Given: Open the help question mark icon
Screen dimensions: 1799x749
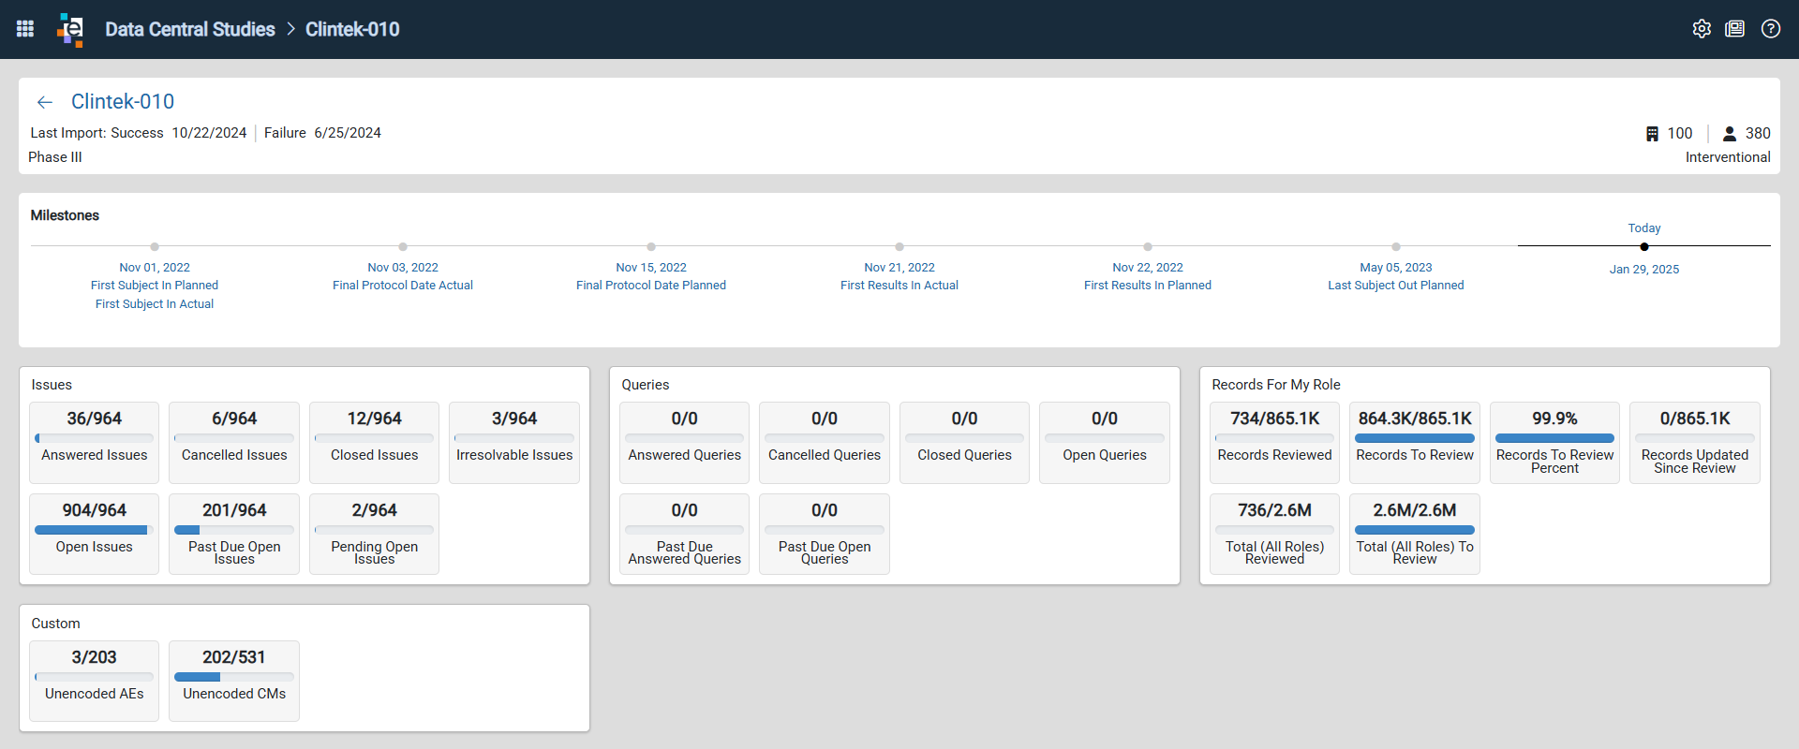Looking at the screenshot, I should click(x=1771, y=29).
